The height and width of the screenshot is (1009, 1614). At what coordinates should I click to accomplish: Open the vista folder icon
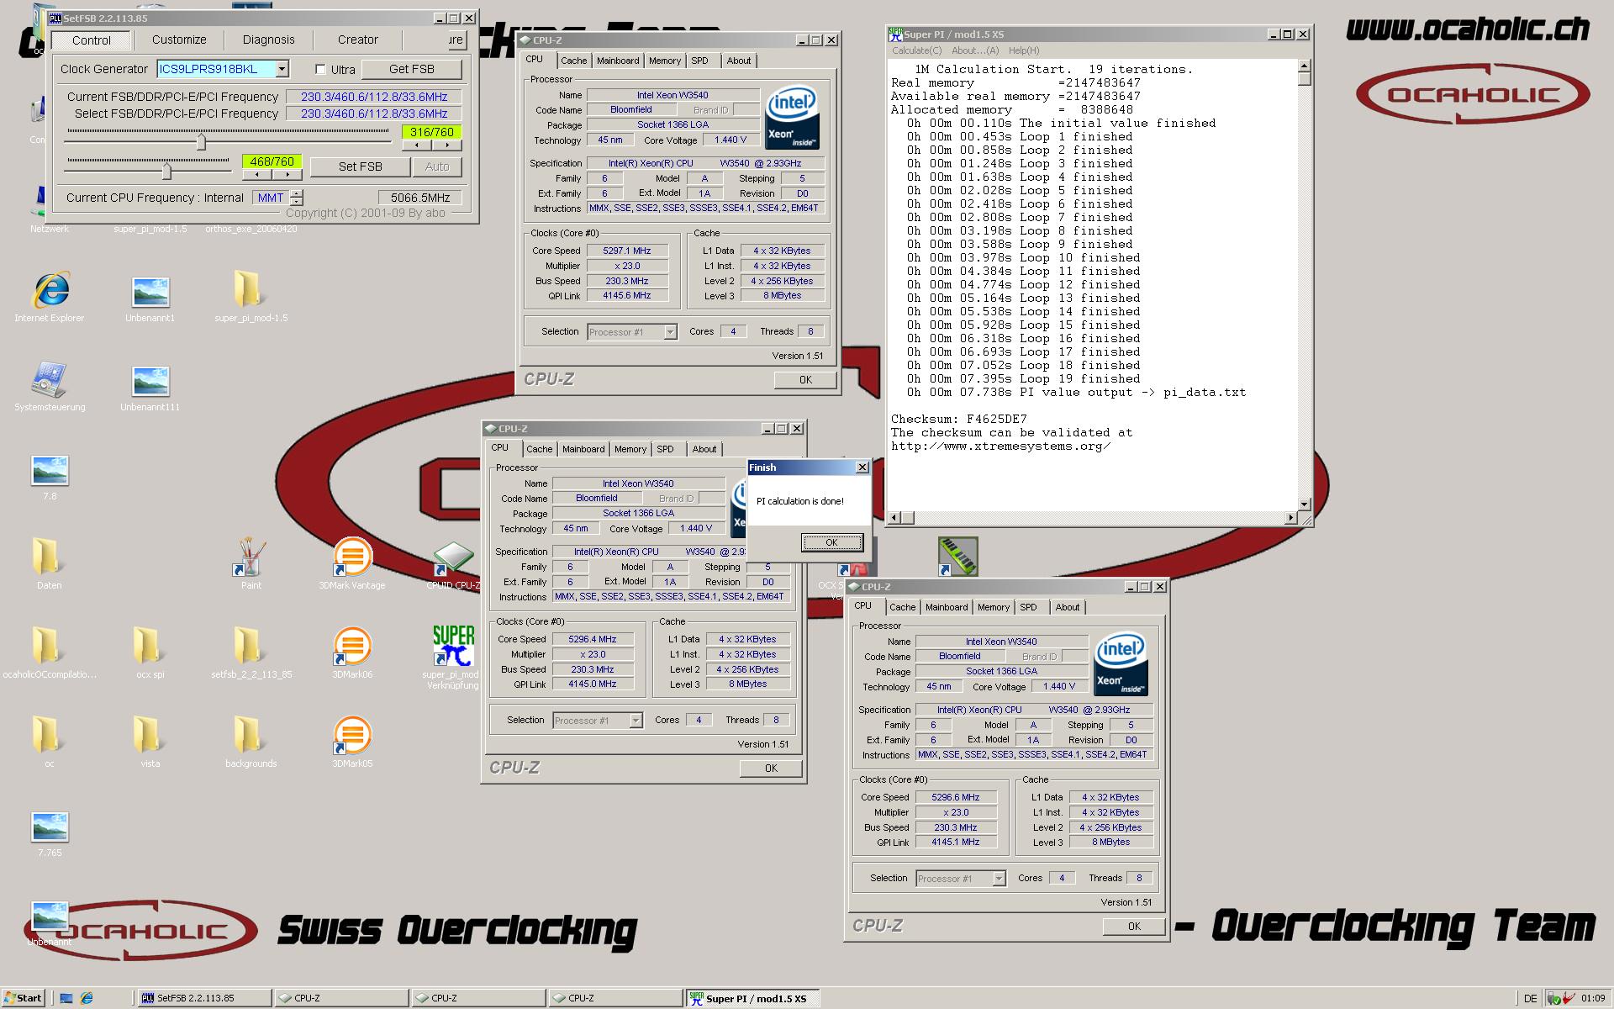click(x=148, y=735)
